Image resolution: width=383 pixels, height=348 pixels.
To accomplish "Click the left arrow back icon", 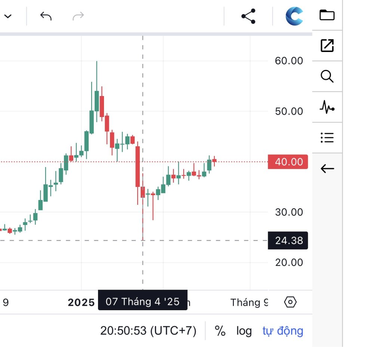I will pos(327,169).
